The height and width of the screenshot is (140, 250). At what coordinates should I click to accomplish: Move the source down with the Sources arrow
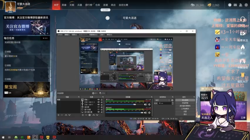pyautogui.click(x=97, y=115)
